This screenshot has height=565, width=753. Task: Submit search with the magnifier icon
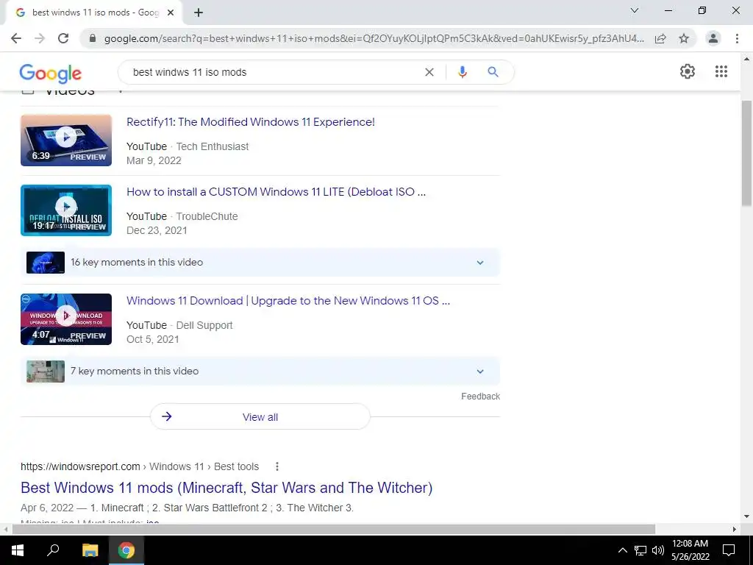coord(493,72)
